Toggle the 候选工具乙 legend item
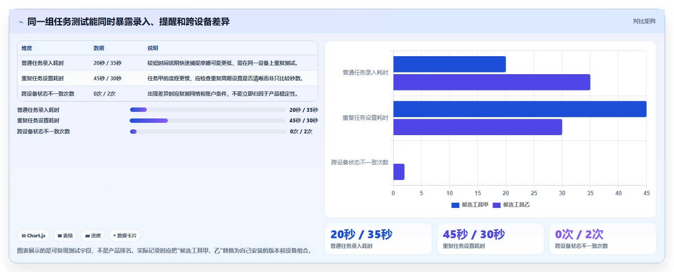 coord(511,205)
